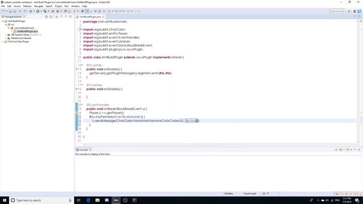Open the File menu
The width and height of the screenshot is (363, 204).
click(3, 6)
